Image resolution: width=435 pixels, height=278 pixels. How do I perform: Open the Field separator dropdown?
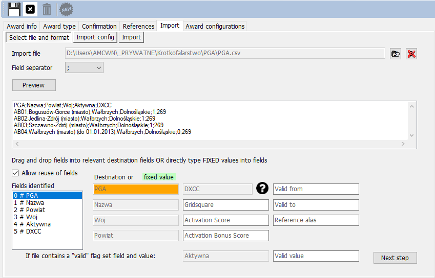84,68
